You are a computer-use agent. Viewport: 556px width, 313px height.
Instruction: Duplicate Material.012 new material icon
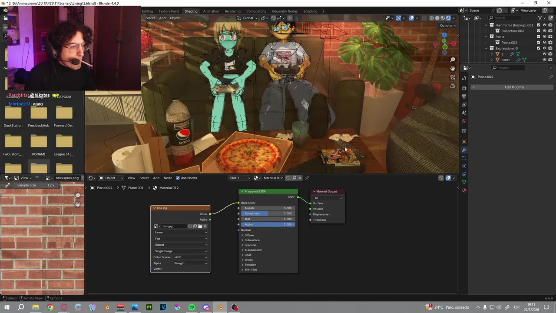[294, 178]
